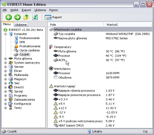
Task: Expand the DirectX node
Action: tap(6, 87)
